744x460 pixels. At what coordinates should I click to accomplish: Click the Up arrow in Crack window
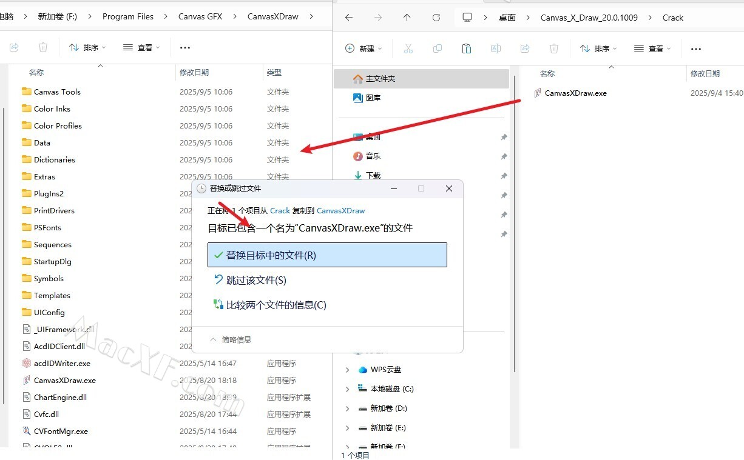click(x=407, y=18)
